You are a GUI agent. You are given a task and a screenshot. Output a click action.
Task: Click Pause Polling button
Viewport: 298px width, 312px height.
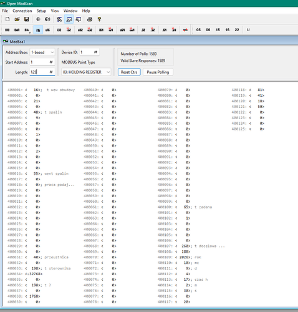click(158, 72)
